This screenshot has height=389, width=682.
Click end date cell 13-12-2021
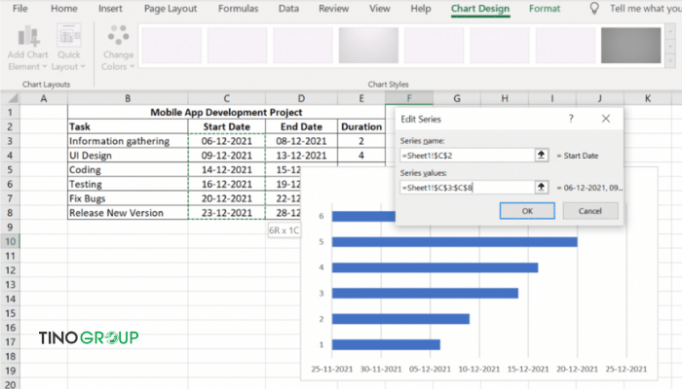click(301, 155)
